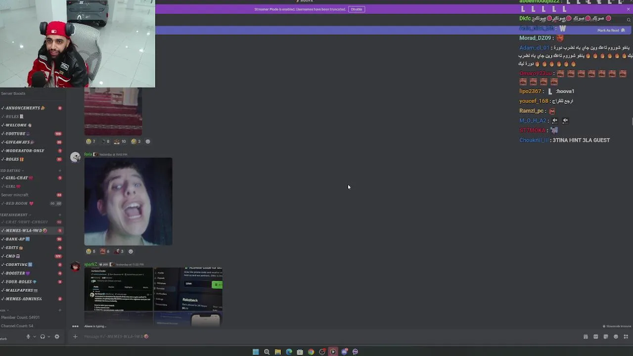Open Windows taskbar search
The height and width of the screenshot is (356, 633).
point(267,352)
